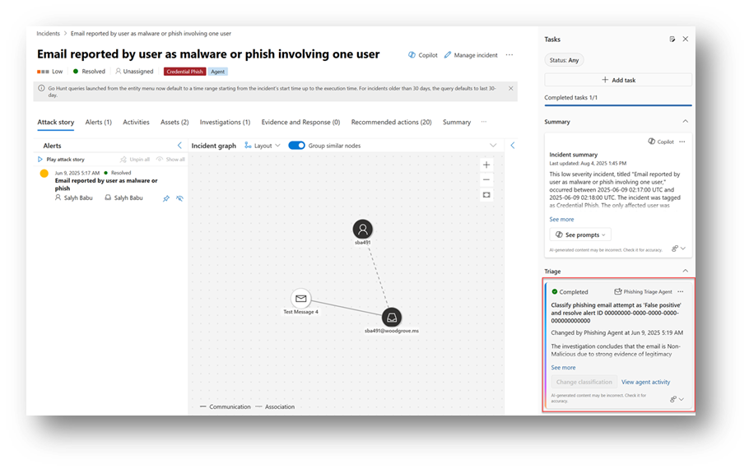Open the Layout dropdown in incident graph
Screen dimensions: 749x469
coord(263,146)
